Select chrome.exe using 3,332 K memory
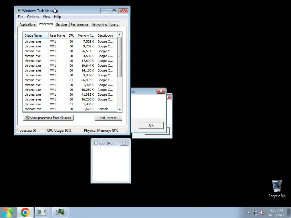The width and height of the screenshot is (291, 218). coord(70,75)
